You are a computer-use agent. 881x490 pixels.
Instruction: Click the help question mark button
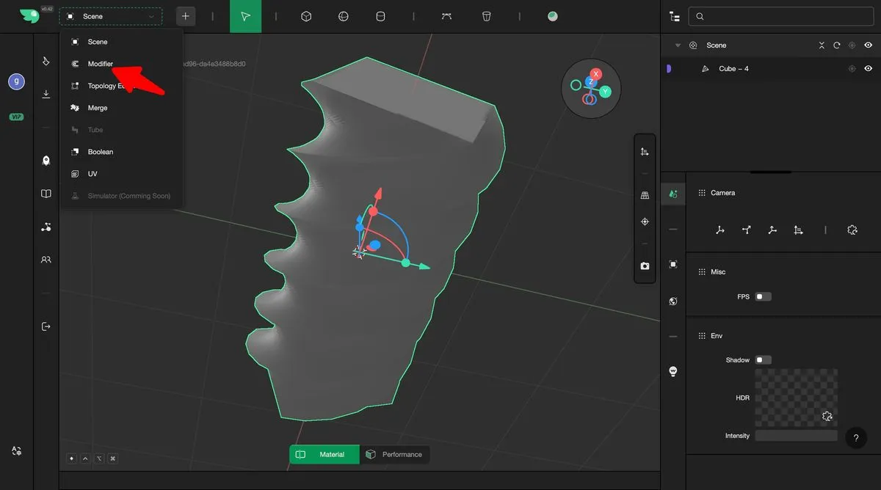pyautogui.click(x=855, y=438)
